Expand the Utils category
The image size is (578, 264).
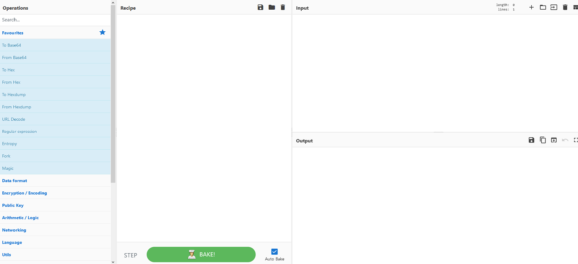(x=55, y=255)
